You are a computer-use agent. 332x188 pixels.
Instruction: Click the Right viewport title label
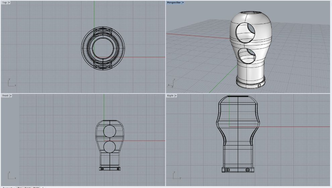(x=170, y=96)
